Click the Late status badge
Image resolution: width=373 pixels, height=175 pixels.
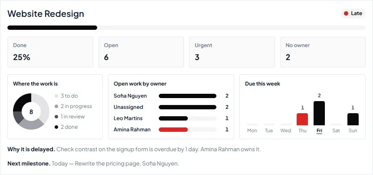[353, 13]
